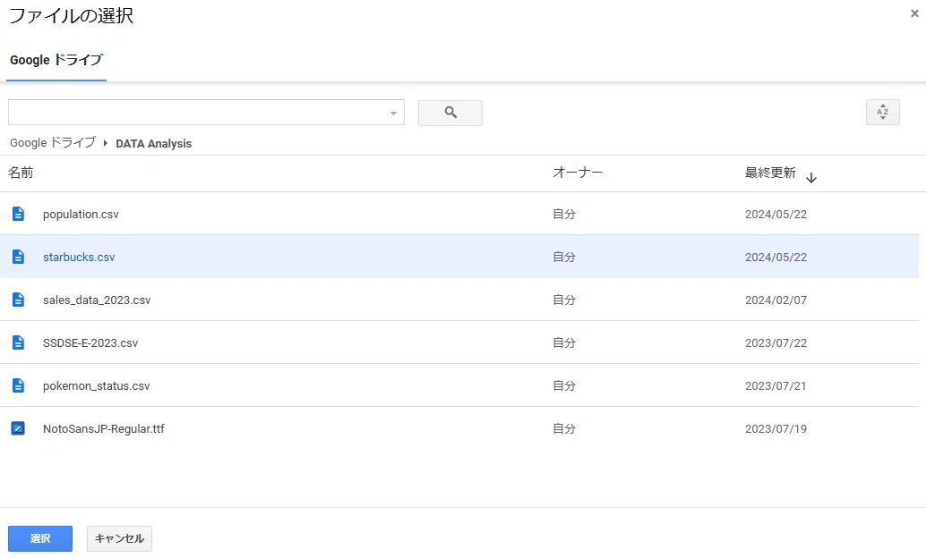Select the NotoSansJP-Regular.ttf file name
This screenshot has height=558, width=926.
[x=104, y=429]
